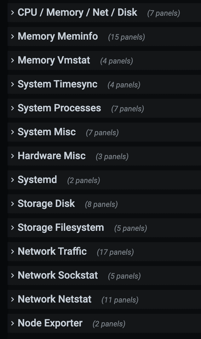Click the chevron beside Storage Disk

coord(12,203)
